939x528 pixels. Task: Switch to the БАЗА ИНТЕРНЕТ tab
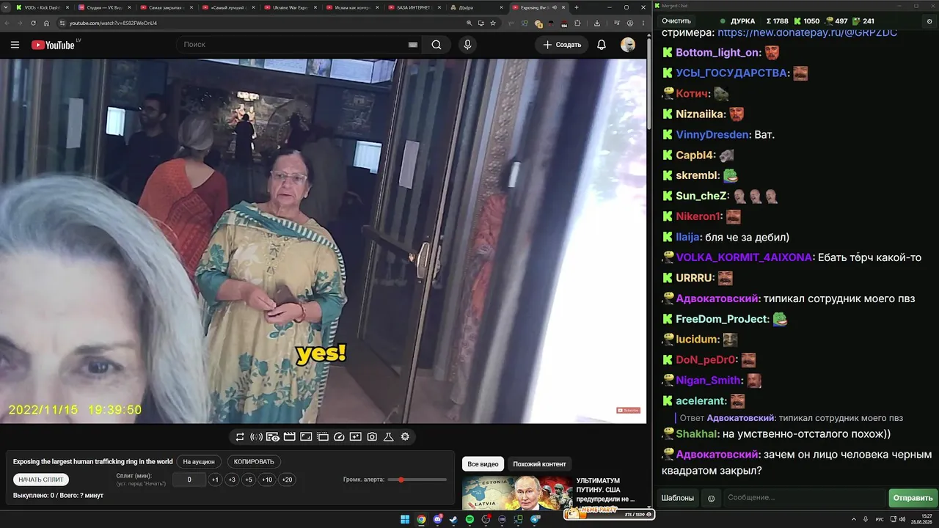pos(415,7)
